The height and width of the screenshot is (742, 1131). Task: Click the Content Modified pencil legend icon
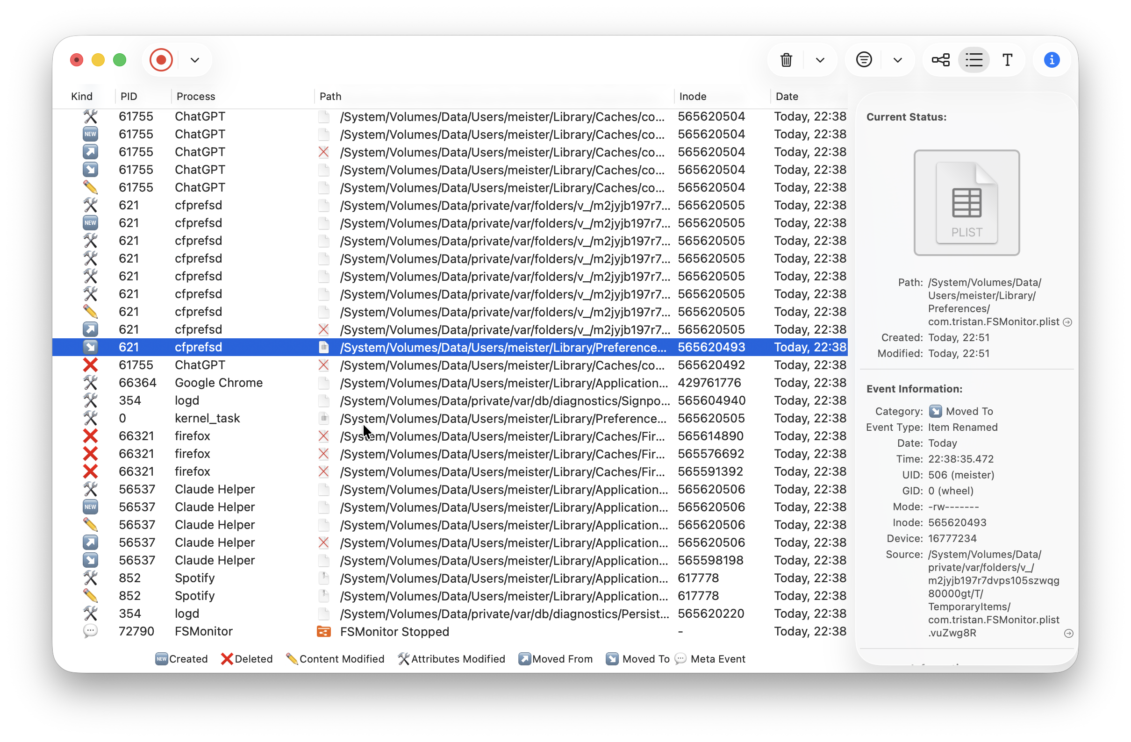(x=292, y=659)
